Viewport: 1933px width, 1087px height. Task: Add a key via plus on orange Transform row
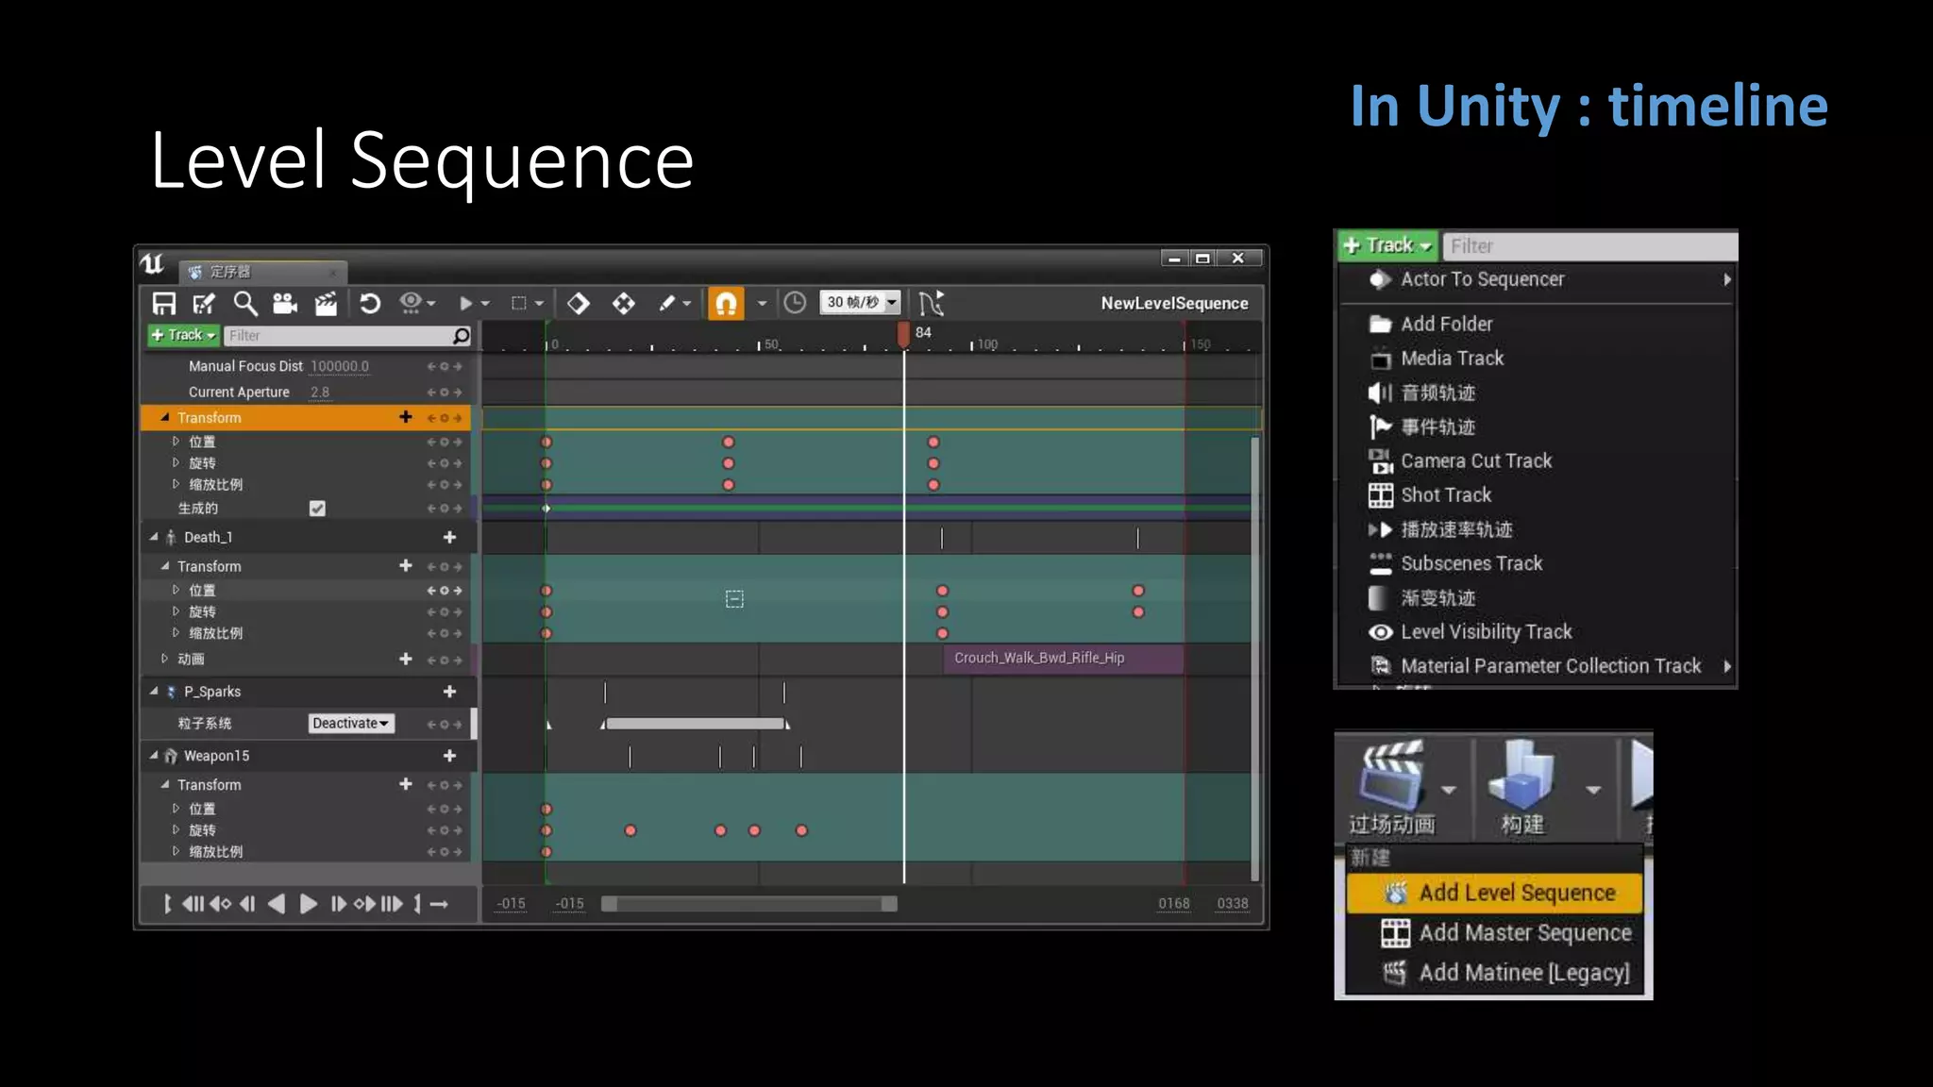pos(406,416)
